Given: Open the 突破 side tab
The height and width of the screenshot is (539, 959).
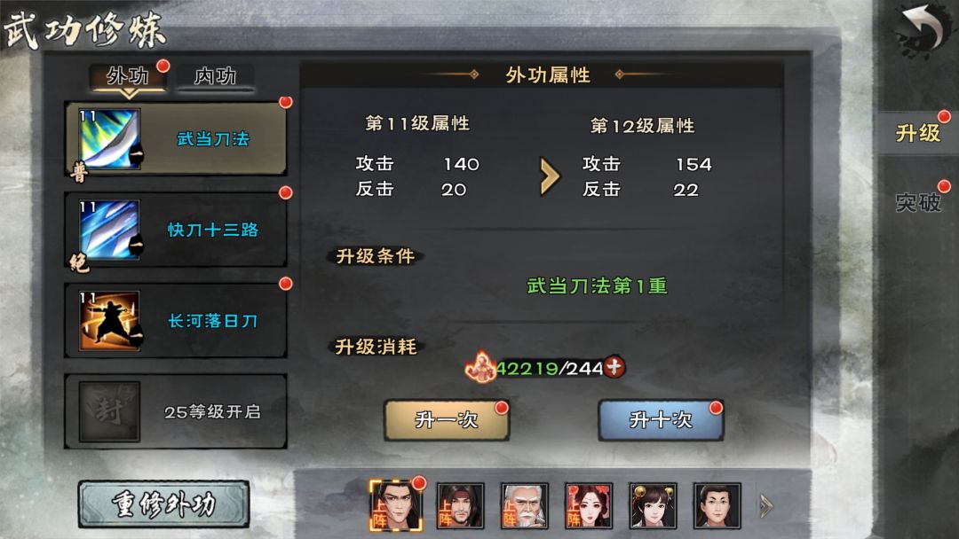Looking at the screenshot, I should tap(917, 202).
